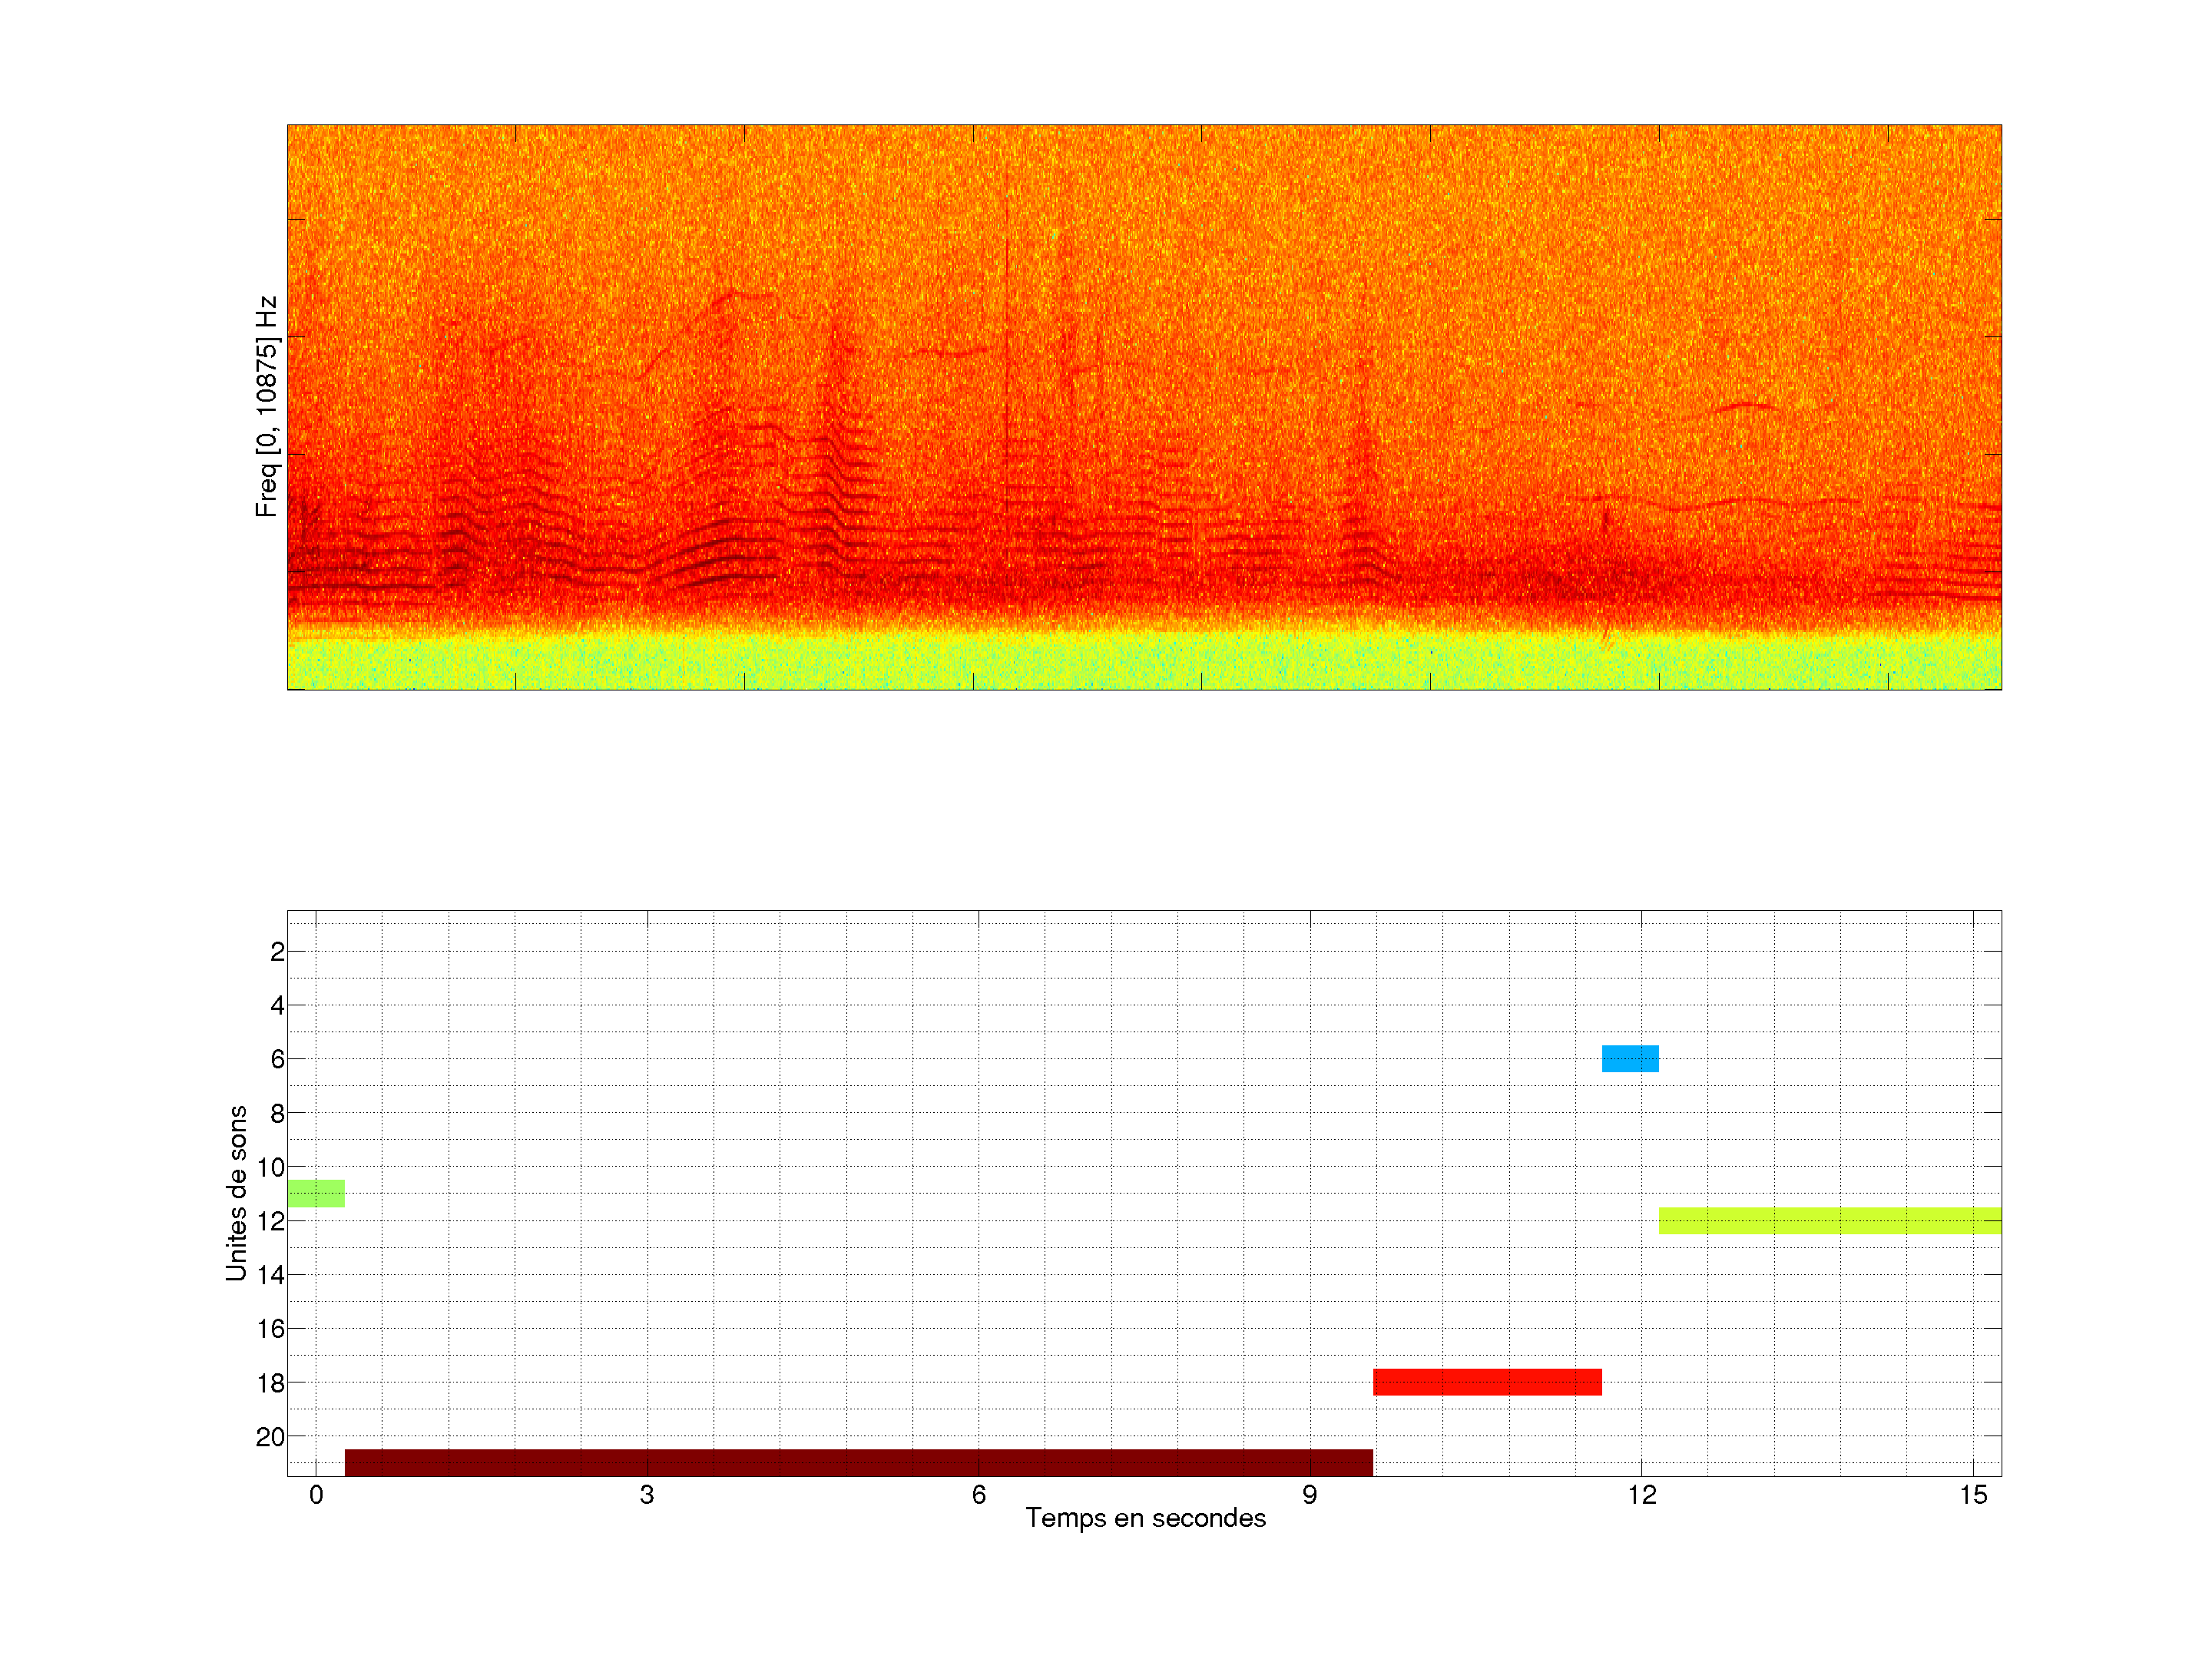Click the y-axis tick label 10
The width and height of the screenshot is (2212, 1659).
point(270,1167)
